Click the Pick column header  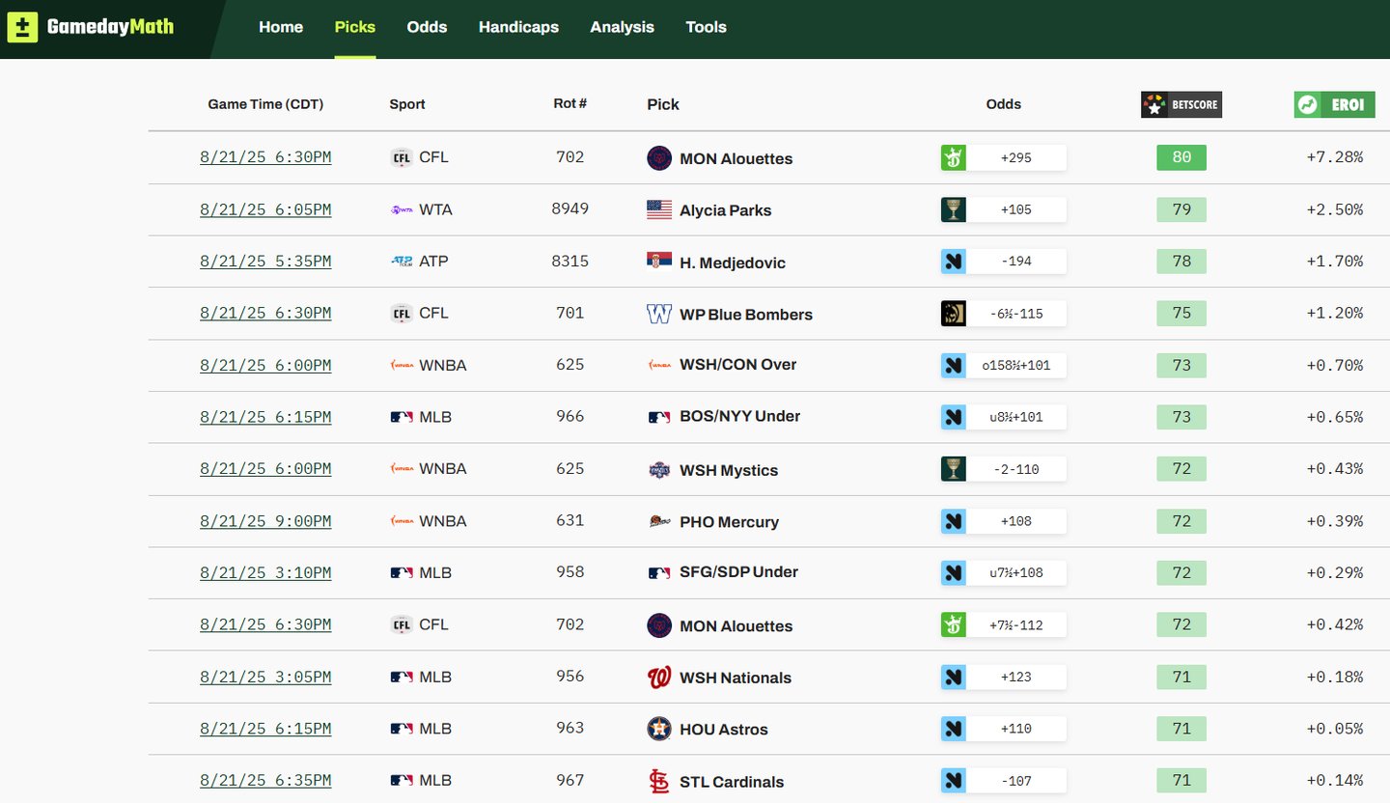pyautogui.click(x=663, y=104)
